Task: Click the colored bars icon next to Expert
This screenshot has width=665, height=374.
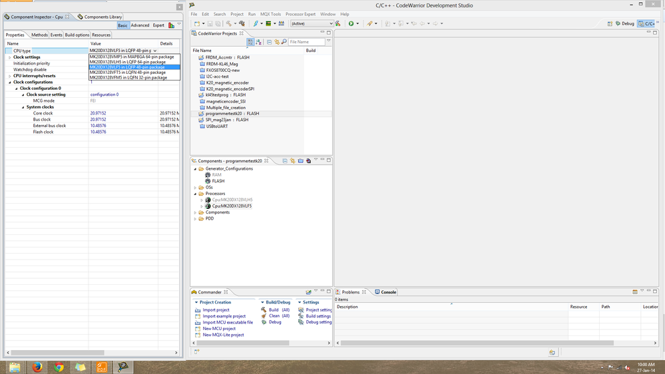Action: click(171, 25)
